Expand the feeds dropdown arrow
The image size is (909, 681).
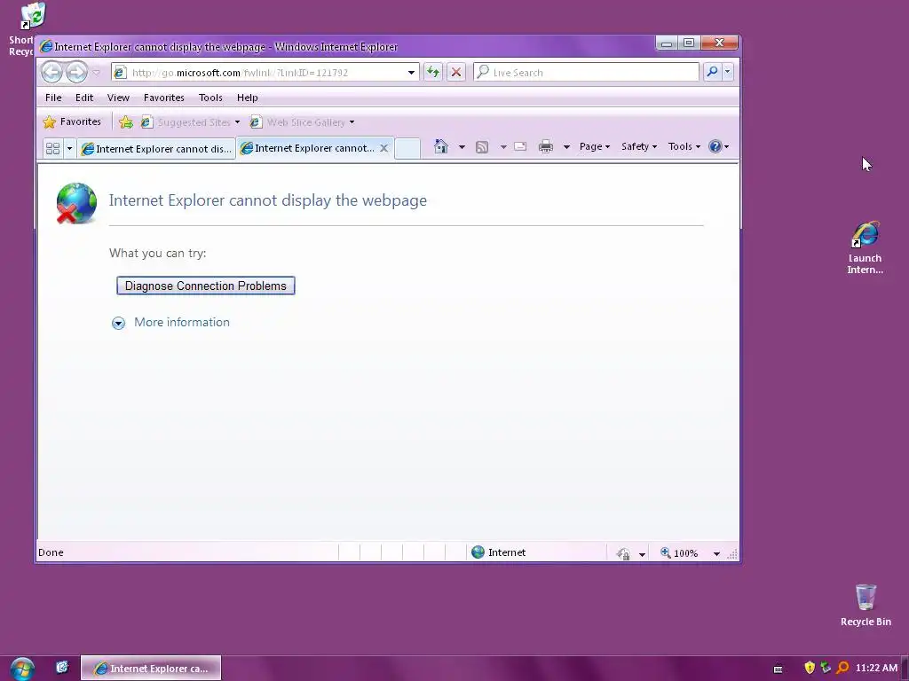[x=504, y=147]
